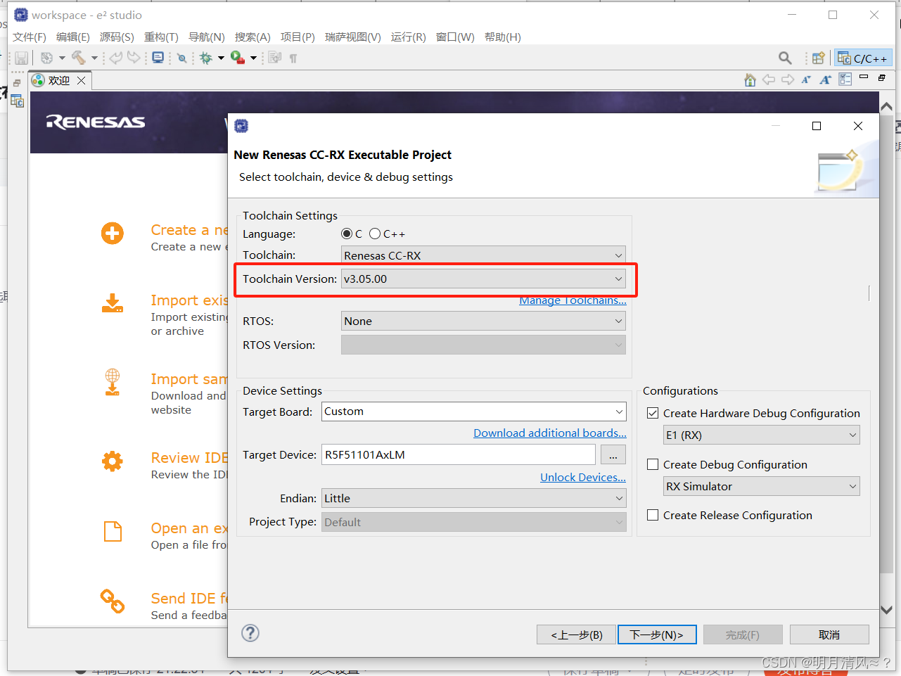This screenshot has height=676, width=901.
Task: Select the C language radio button
Action: coord(347,234)
